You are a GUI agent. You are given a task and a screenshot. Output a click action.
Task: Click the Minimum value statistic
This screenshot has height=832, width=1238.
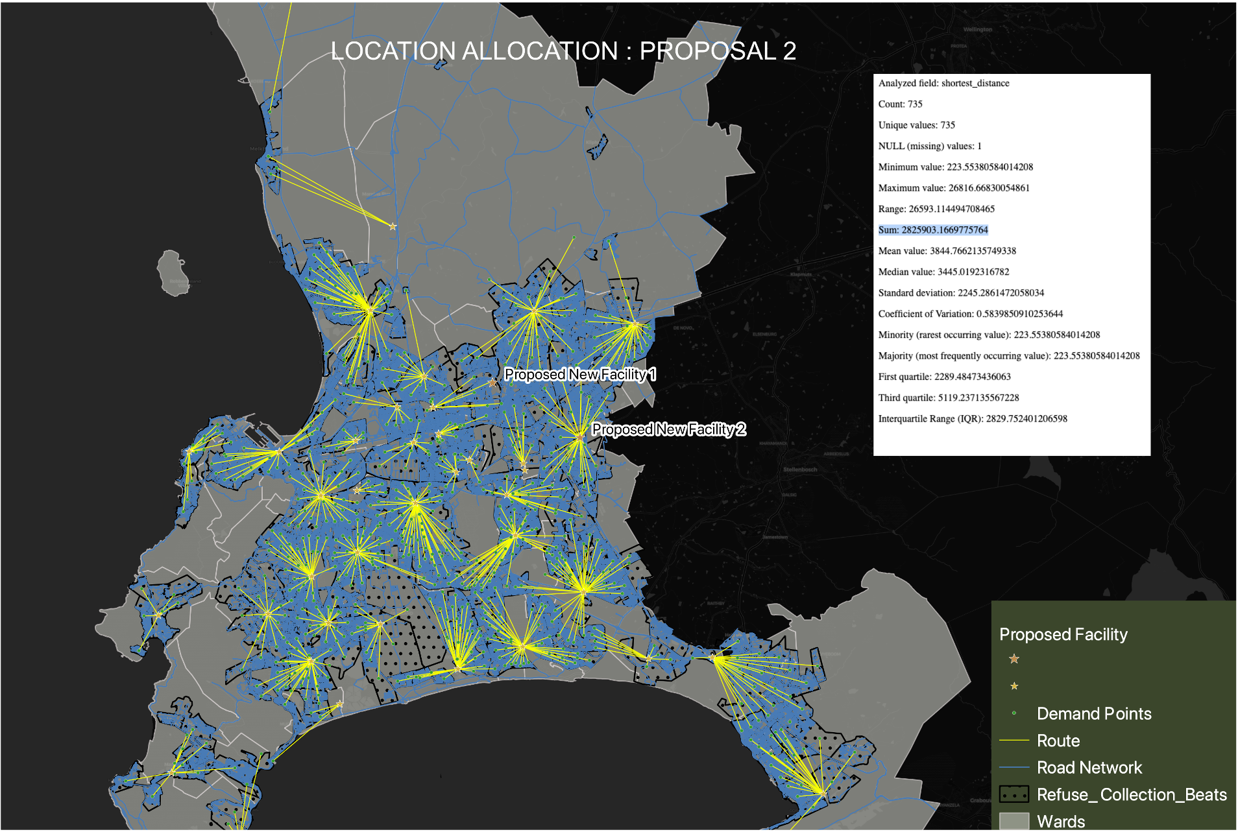coord(955,167)
